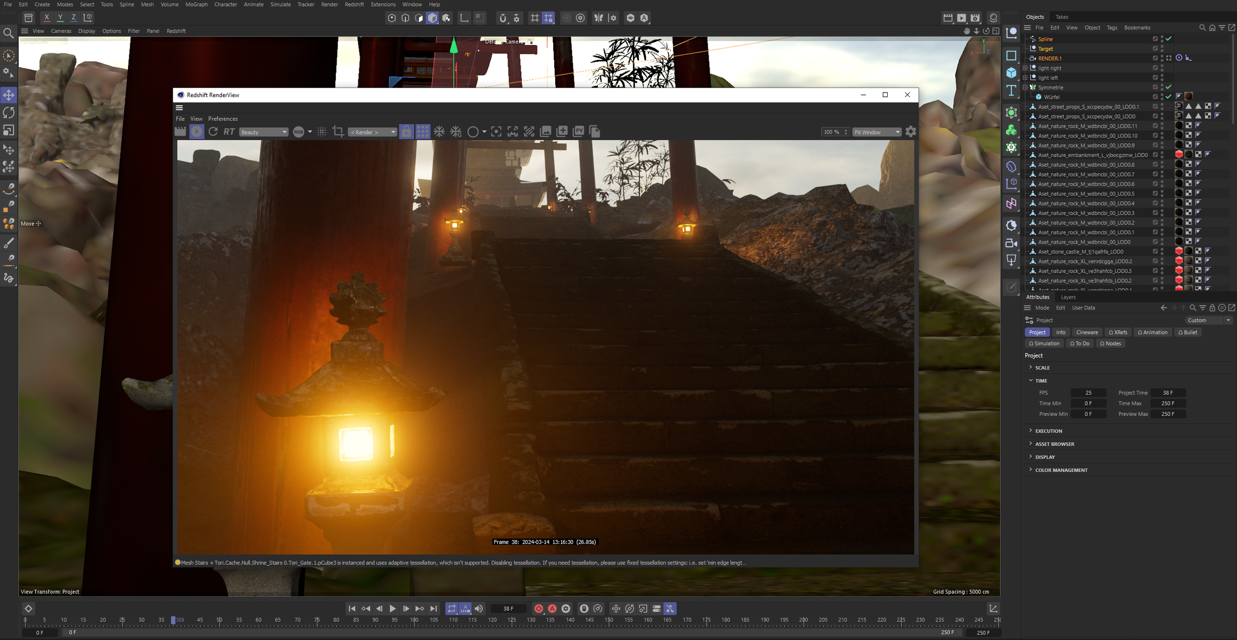Image resolution: width=1237 pixels, height=640 pixels.
Task: Open the MoGraph menu
Action: click(196, 4)
